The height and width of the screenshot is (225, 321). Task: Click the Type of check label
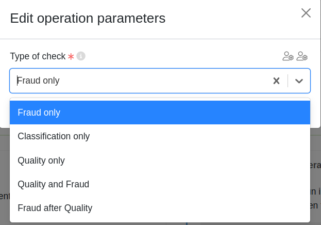38,56
